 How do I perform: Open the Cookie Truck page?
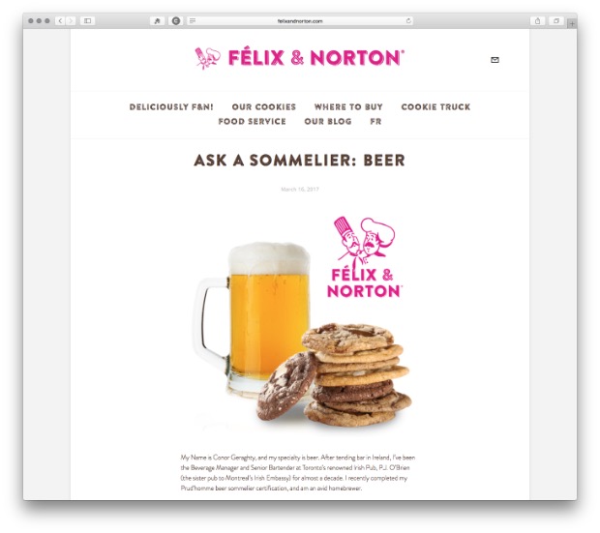point(435,106)
